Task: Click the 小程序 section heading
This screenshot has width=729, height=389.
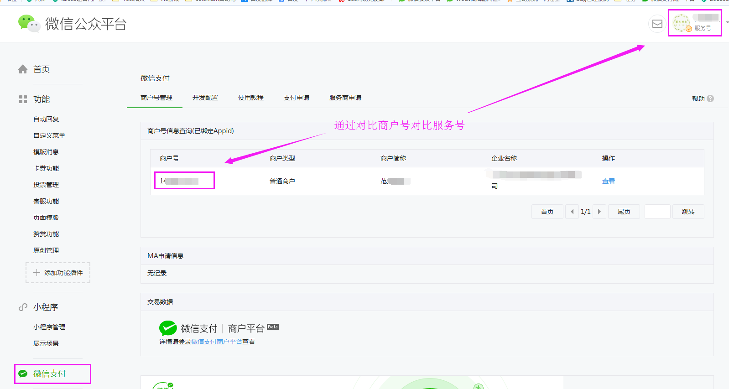Action: tap(46, 307)
